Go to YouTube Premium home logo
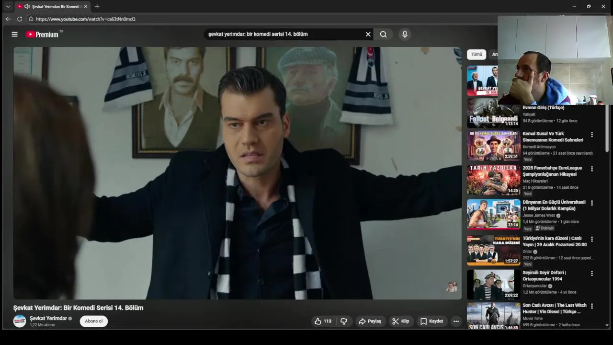Image resolution: width=613 pixels, height=345 pixels. tap(42, 34)
